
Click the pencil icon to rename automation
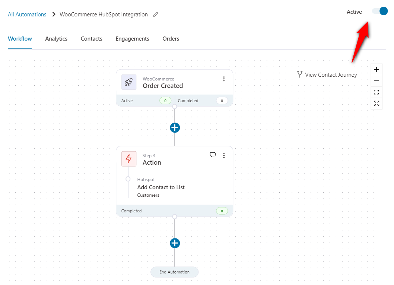155,15
